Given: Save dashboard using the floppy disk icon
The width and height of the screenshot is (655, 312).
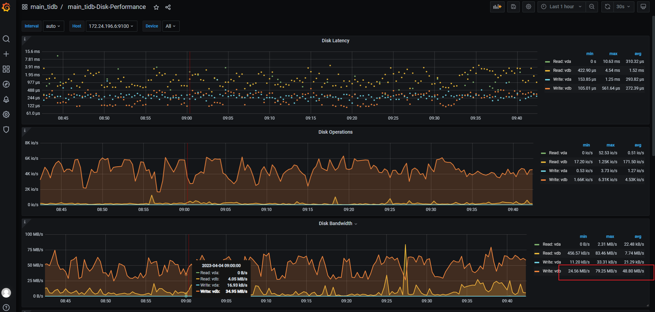Looking at the screenshot, I should pos(513,7).
